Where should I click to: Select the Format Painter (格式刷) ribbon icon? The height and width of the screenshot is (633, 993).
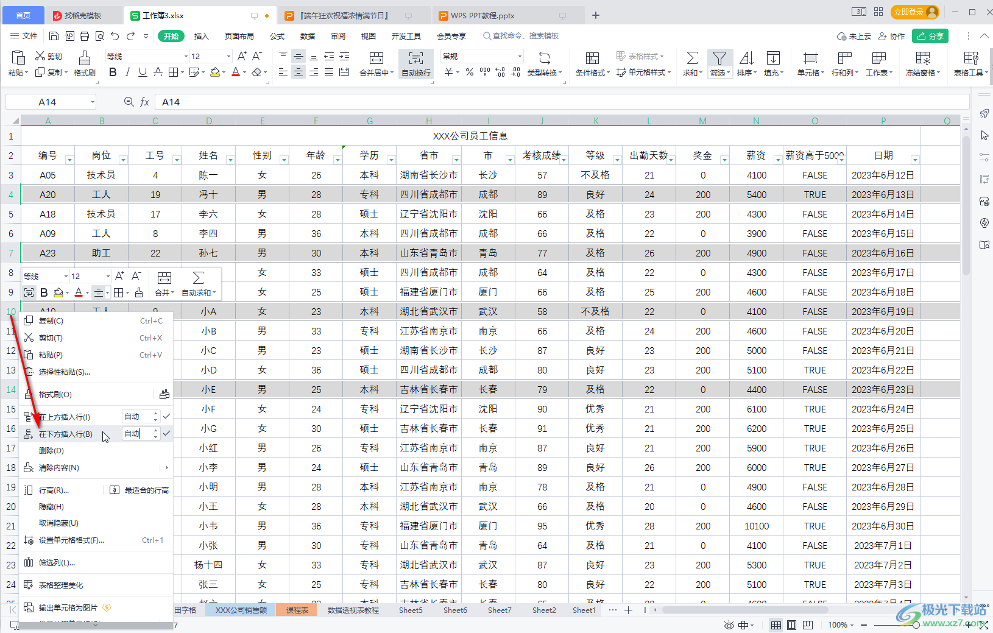(x=85, y=58)
